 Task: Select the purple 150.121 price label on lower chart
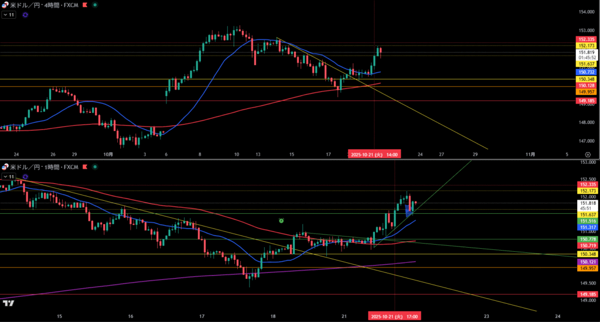click(587, 262)
